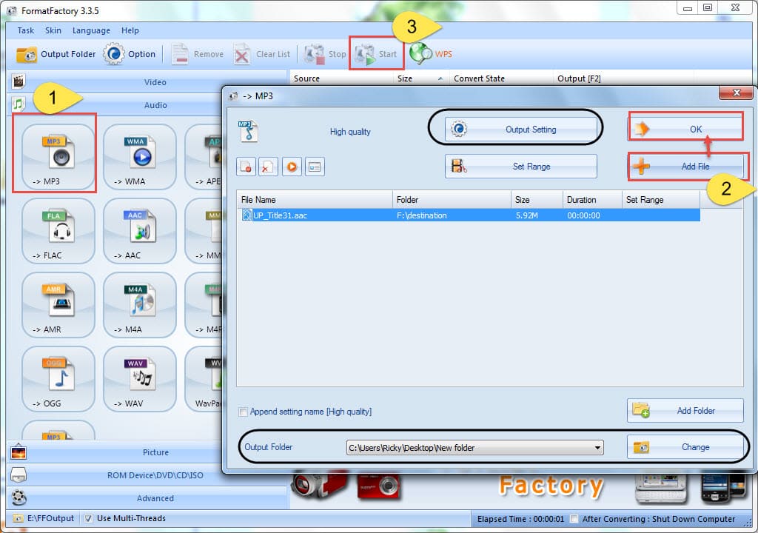Click the file info icon in dialog

click(x=315, y=167)
